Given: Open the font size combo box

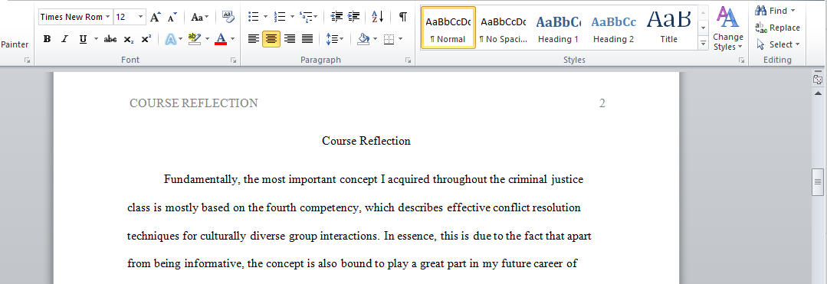Looking at the screenshot, I should 130,17.
